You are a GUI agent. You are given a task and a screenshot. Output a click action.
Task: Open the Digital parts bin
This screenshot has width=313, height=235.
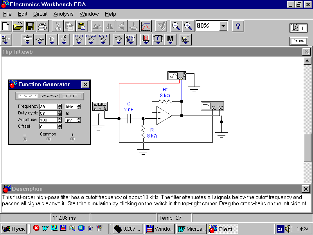[131, 40]
